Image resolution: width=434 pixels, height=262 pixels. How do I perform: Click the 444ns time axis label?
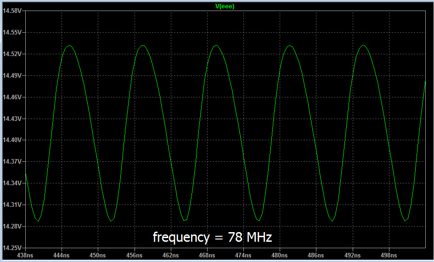coord(62,256)
